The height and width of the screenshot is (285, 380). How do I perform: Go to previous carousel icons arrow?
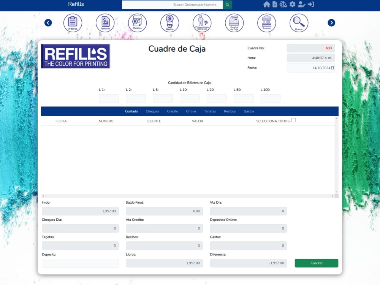[48, 23]
